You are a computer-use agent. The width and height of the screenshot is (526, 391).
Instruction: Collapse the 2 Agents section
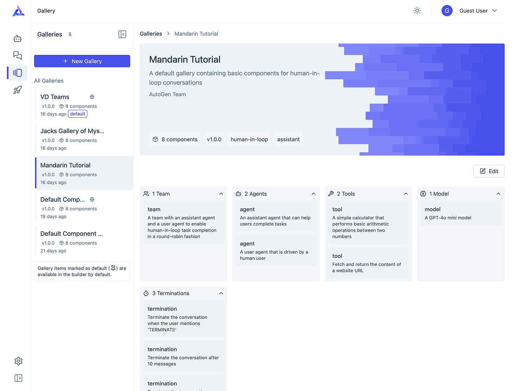(314, 194)
